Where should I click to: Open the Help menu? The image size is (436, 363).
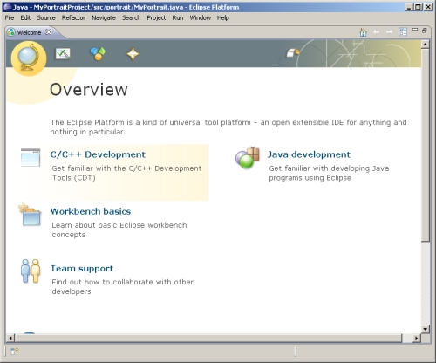pos(223,17)
